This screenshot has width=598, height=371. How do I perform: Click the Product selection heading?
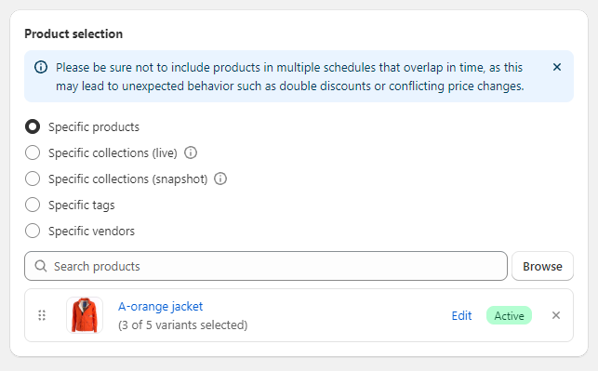pyautogui.click(x=73, y=33)
